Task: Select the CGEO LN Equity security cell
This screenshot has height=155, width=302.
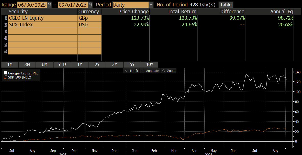Action: pos(43,18)
